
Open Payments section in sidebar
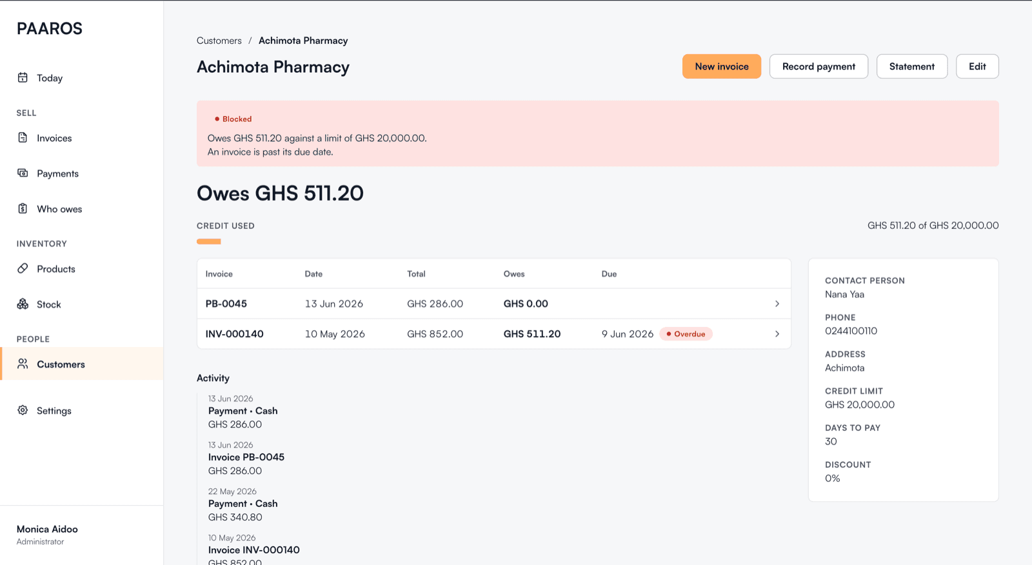pyautogui.click(x=81, y=173)
